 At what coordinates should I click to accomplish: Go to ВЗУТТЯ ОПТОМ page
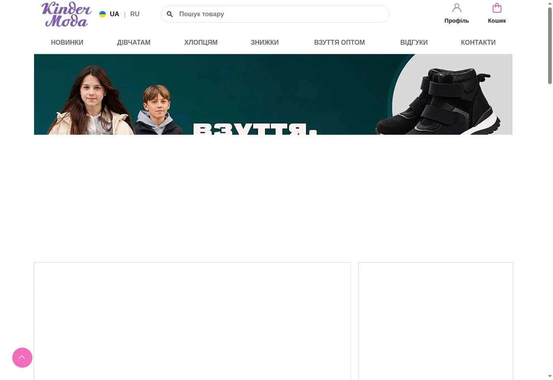[x=339, y=42]
